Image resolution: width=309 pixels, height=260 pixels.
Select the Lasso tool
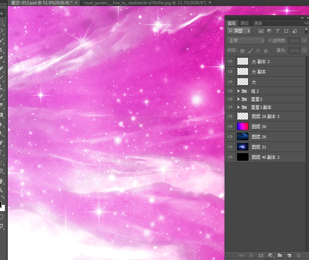(x=1, y=31)
